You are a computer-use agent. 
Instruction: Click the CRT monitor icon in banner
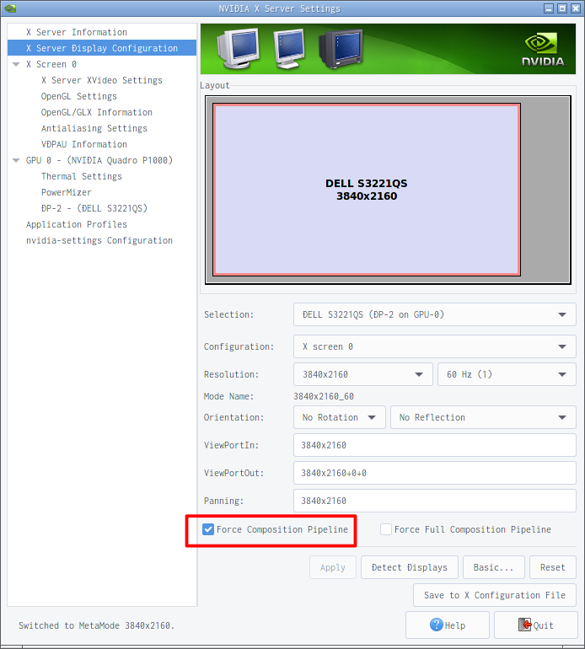[239, 48]
